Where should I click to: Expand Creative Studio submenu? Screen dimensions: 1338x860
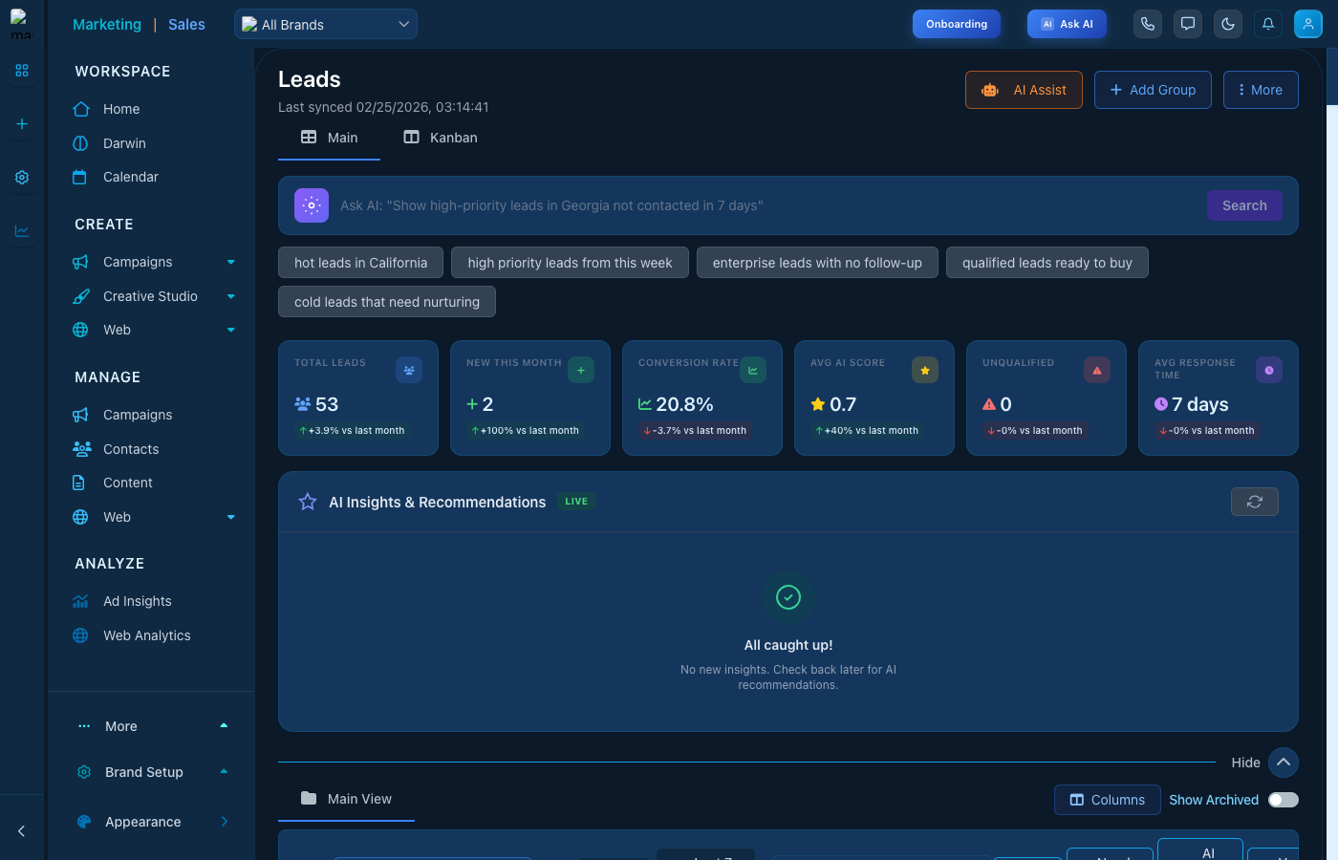click(231, 296)
